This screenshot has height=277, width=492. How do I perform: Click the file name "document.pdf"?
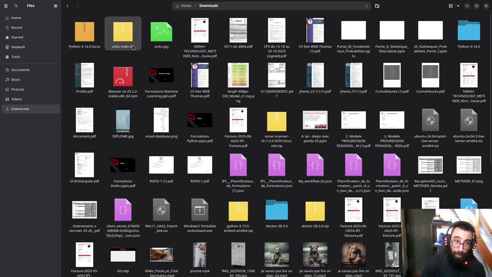point(85,136)
